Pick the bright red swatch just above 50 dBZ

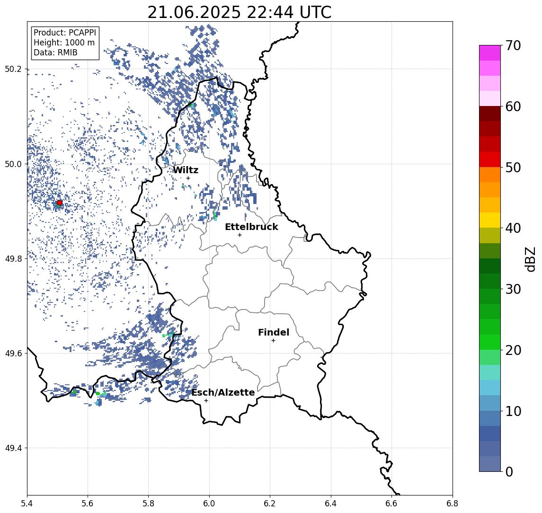point(490,159)
